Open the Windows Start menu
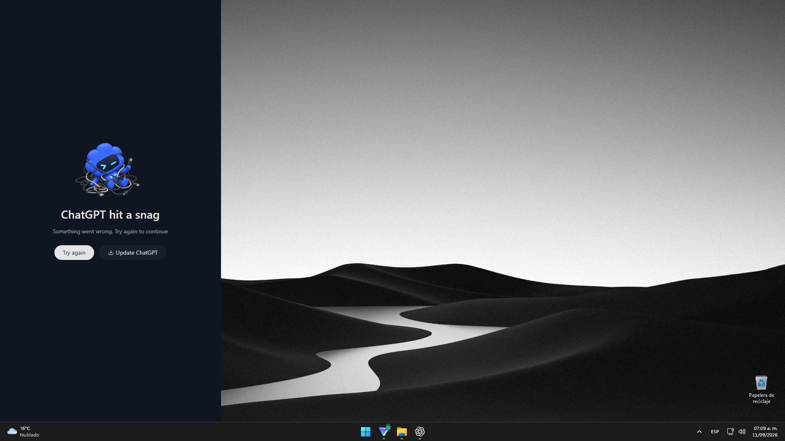Image resolution: width=785 pixels, height=441 pixels. point(366,431)
